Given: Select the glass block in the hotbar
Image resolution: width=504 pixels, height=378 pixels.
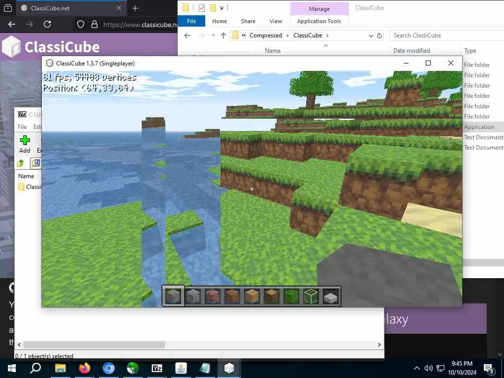Looking at the screenshot, I should (311, 296).
